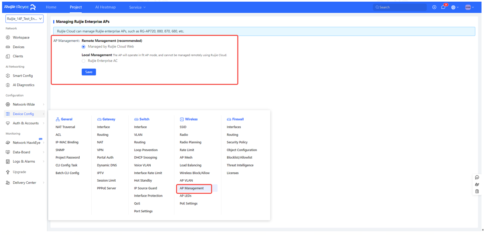This screenshot has width=484, height=235.
Task: Go to the Home tab
Action: pos(51,7)
